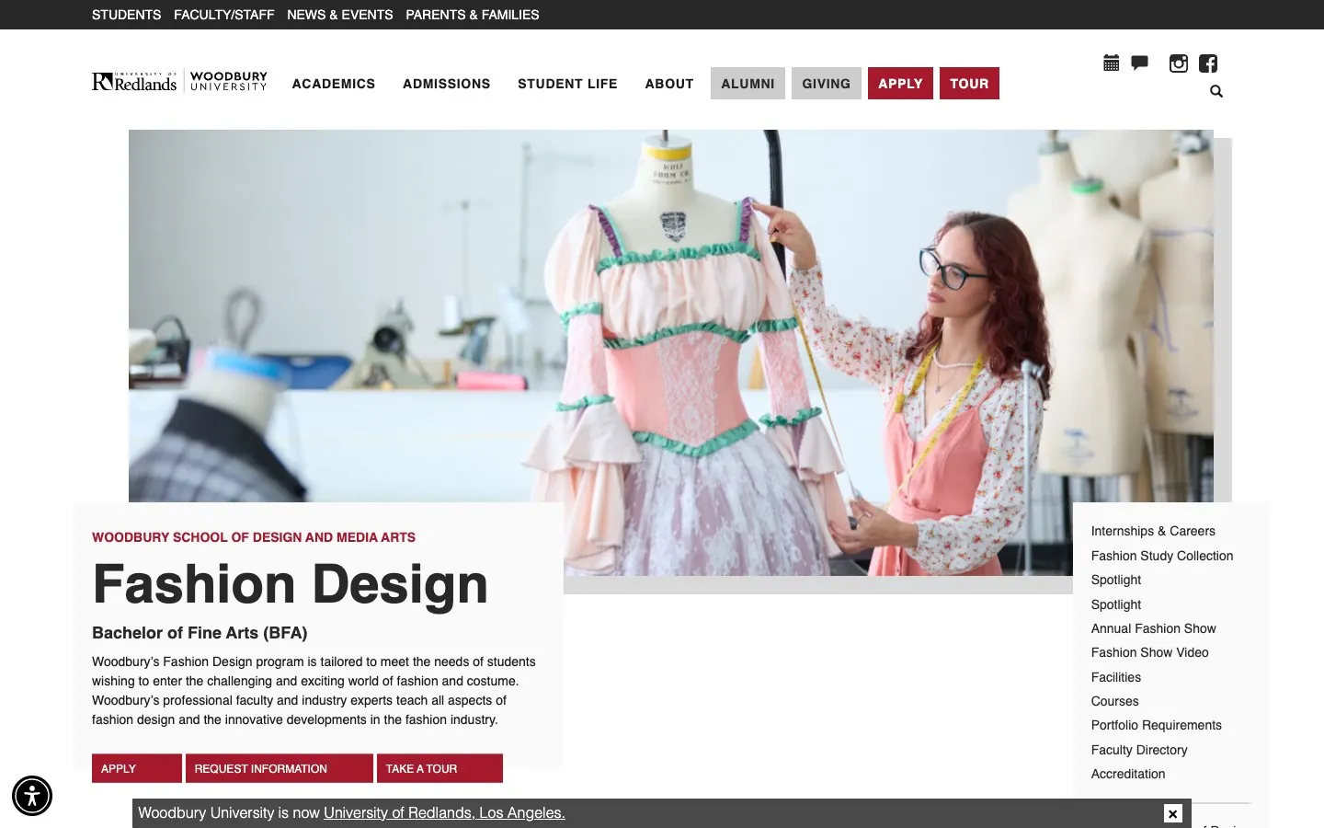Open Fashion Show Video link
1324x828 pixels.
click(1149, 652)
